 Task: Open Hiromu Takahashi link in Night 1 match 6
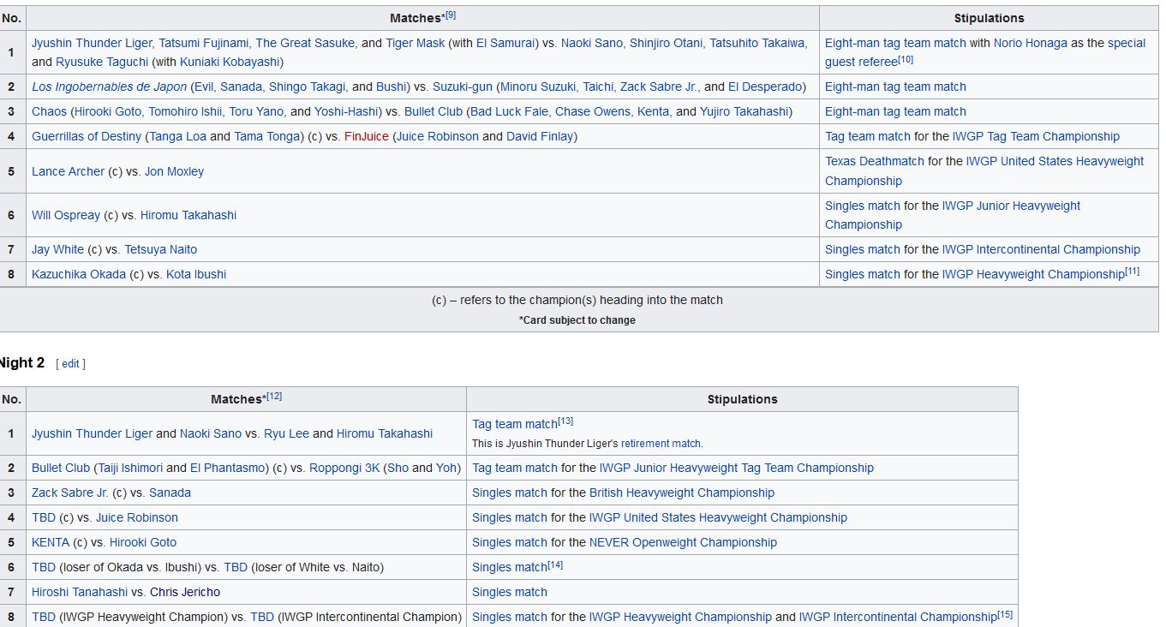click(188, 215)
